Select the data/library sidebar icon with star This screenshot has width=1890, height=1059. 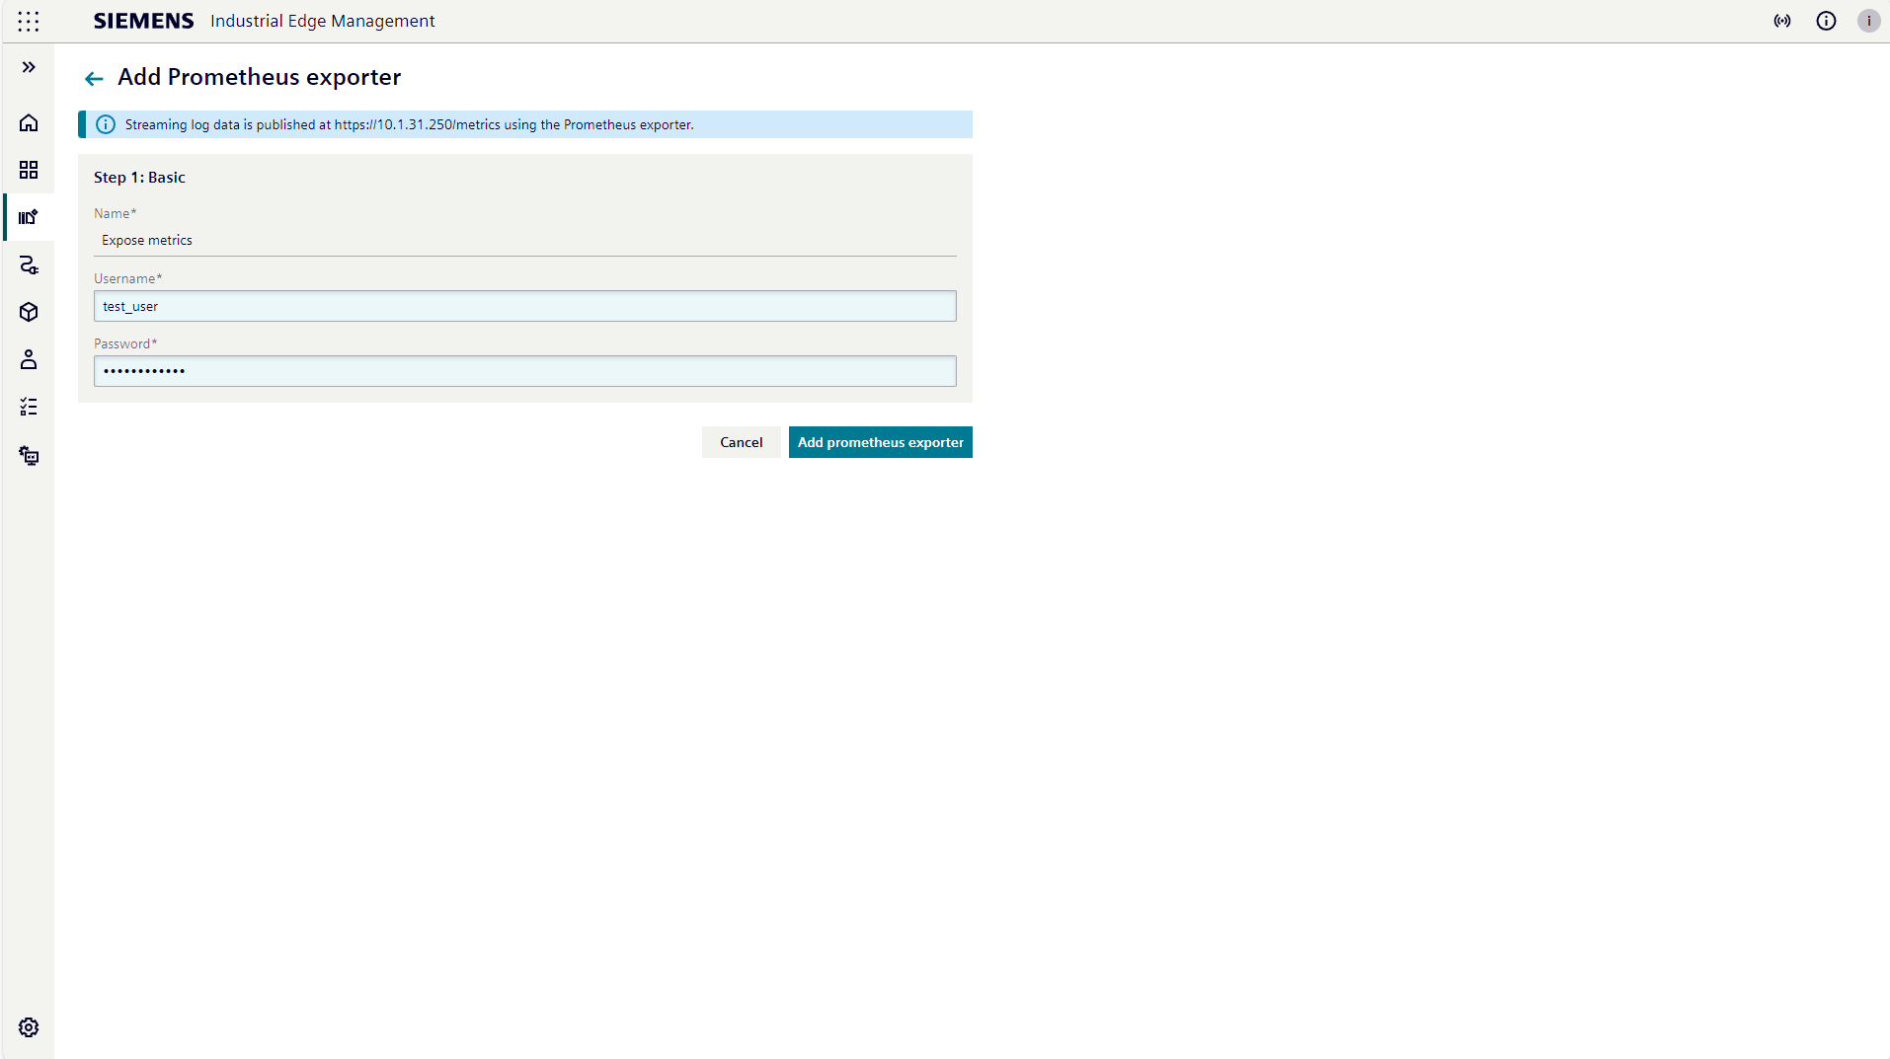tap(29, 217)
